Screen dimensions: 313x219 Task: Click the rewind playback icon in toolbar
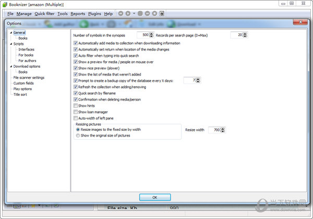(121, 14)
